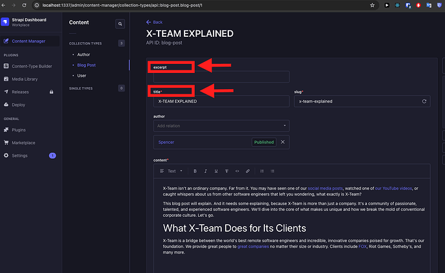Remove the Spencer author relation
The image size is (445, 273).
coord(282,142)
